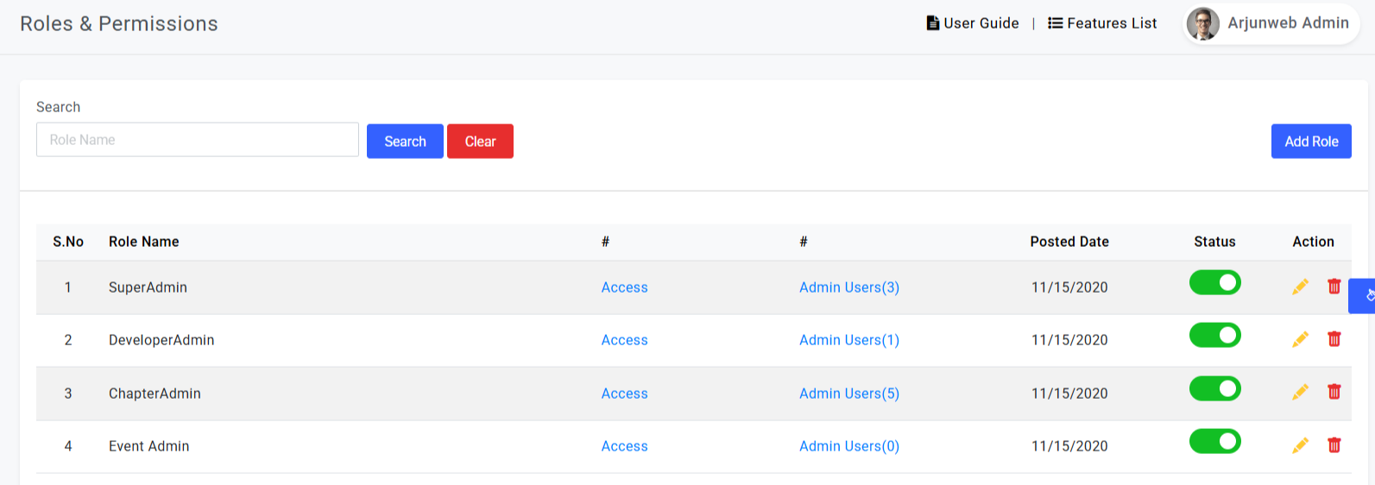
Task: Click the blue Search button
Action: (x=405, y=142)
